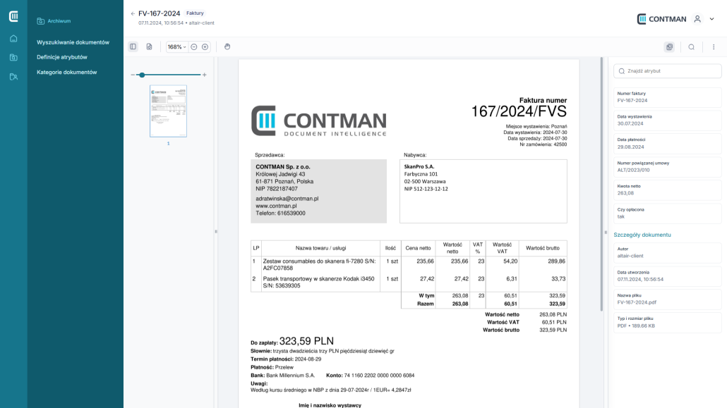The height and width of the screenshot is (408, 727).
Task: Click email adratwinska@contman.pl in invoice
Action: point(287,199)
